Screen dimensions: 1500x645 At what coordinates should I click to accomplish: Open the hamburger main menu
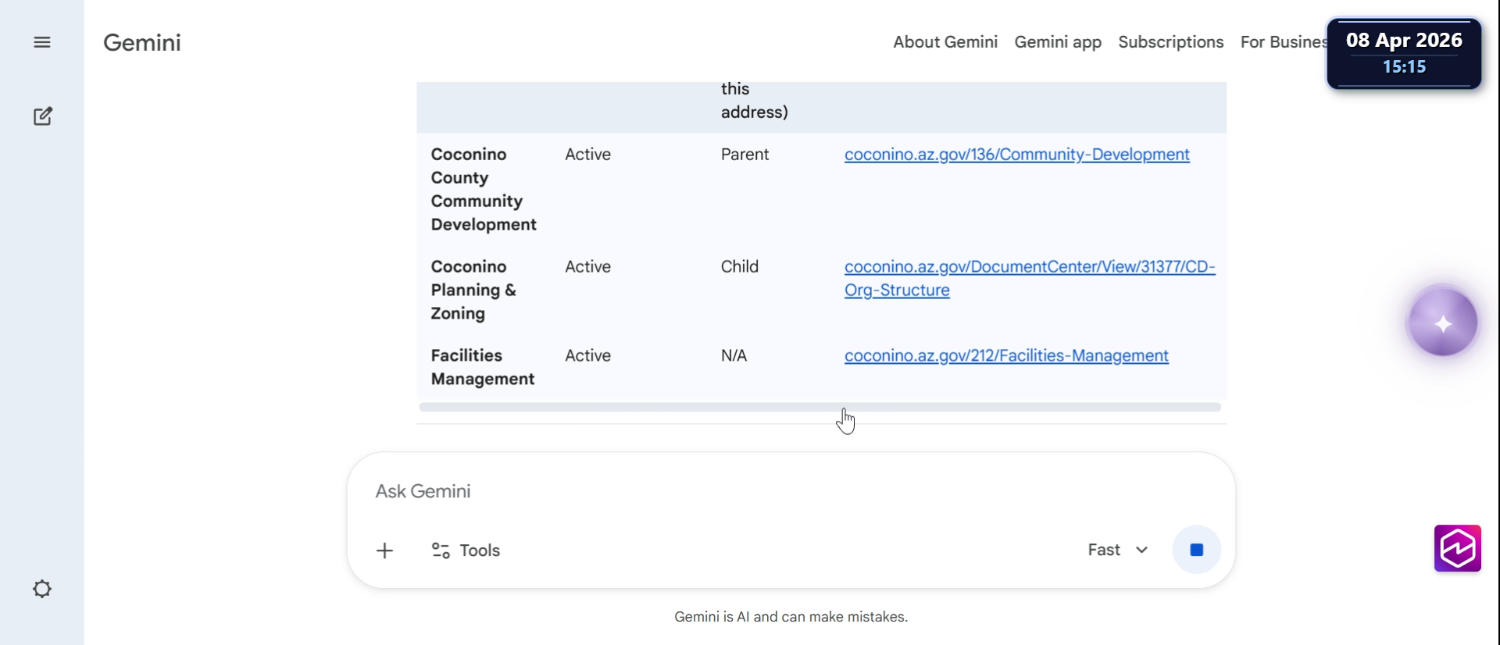[x=42, y=42]
